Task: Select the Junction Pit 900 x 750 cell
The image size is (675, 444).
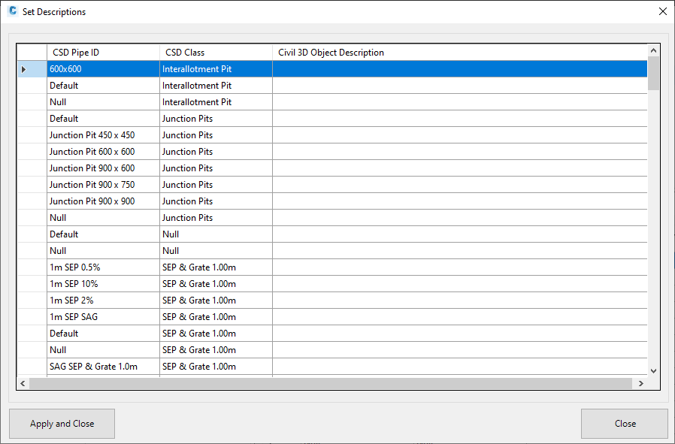Action: point(103,185)
